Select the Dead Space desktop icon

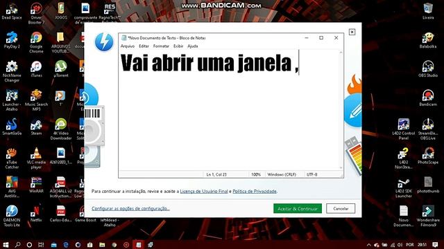[x=12, y=11]
